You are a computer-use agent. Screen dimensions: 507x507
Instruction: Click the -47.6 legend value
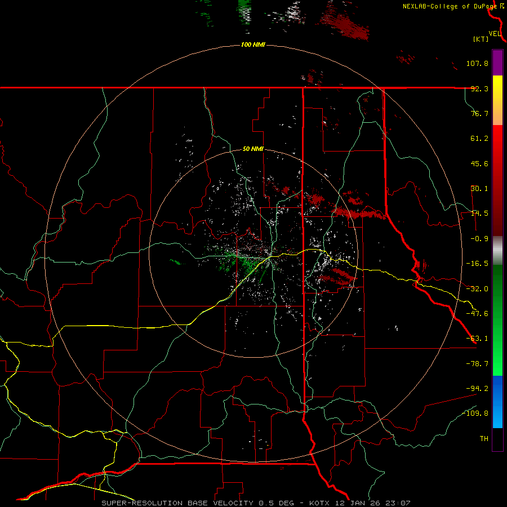[477, 314]
